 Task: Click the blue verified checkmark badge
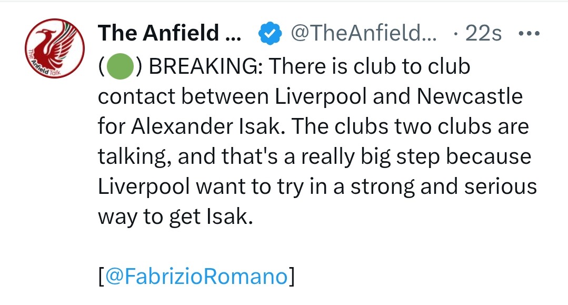point(270,34)
